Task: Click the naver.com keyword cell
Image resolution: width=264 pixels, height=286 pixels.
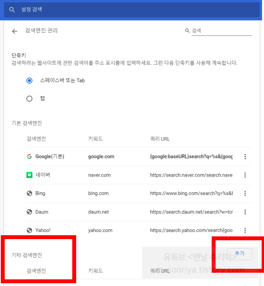Action: click(99, 175)
